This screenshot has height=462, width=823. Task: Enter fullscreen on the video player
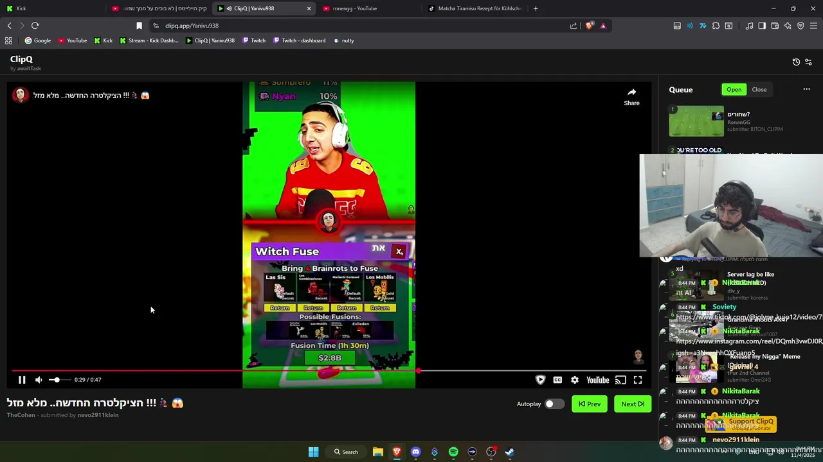[638, 380]
